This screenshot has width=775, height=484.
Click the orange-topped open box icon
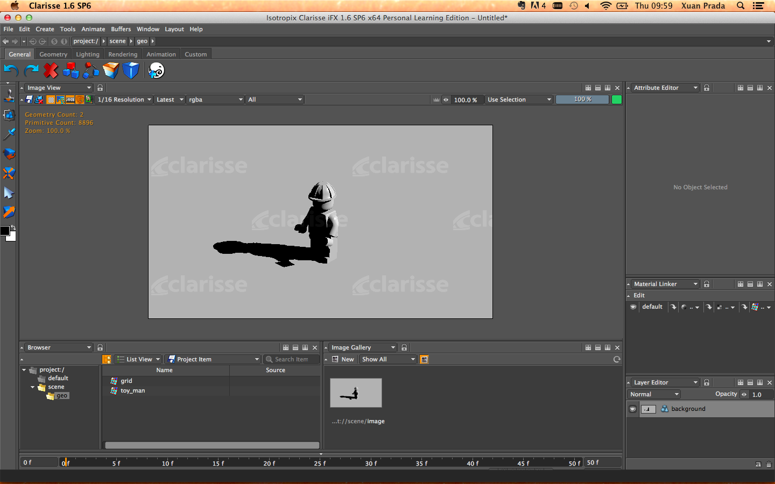[x=111, y=70]
